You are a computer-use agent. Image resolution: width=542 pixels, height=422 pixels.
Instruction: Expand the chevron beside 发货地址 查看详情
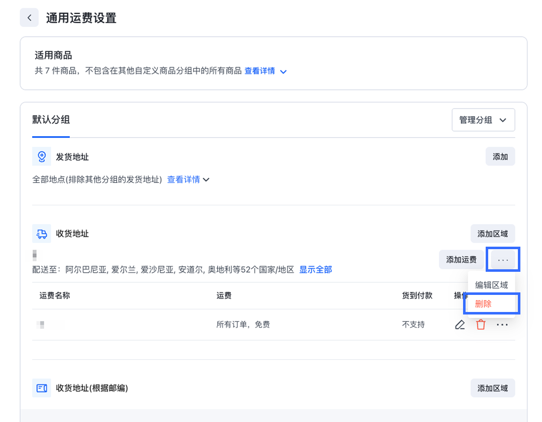[206, 179]
